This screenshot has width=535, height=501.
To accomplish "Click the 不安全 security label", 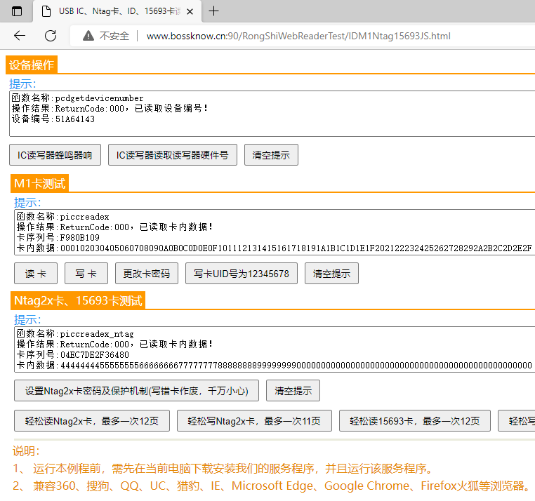I will coord(114,36).
